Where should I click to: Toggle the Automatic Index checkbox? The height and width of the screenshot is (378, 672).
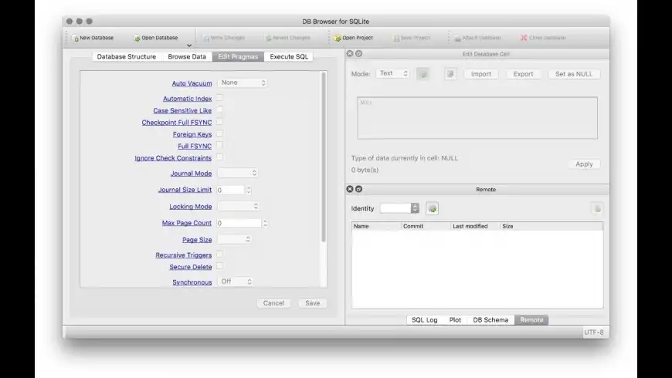[219, 98]
